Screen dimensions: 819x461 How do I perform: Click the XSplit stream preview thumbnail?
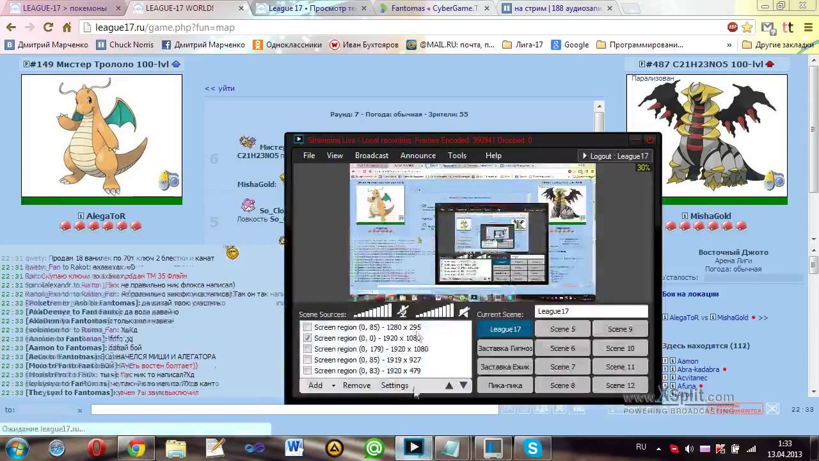pyautogui.click(x=473, y=232)
